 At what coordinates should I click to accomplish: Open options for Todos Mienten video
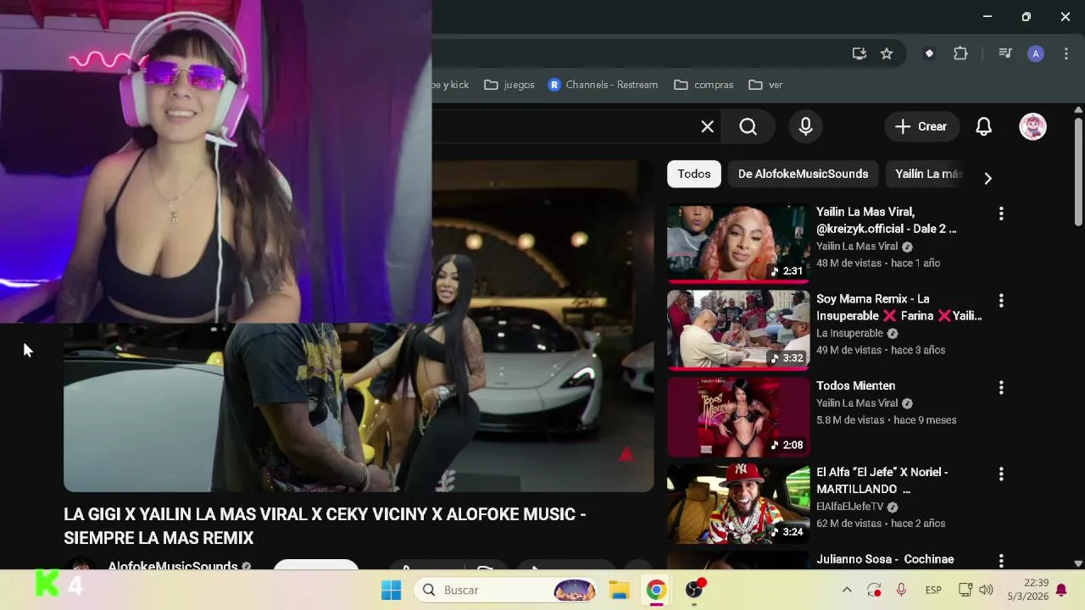point(1001,387)
